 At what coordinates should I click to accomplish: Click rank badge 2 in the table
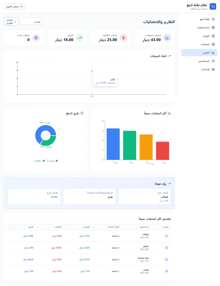(166, 248)
